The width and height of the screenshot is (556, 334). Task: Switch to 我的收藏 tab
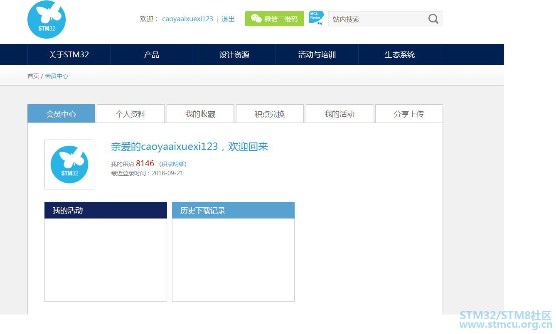[200, 114]
